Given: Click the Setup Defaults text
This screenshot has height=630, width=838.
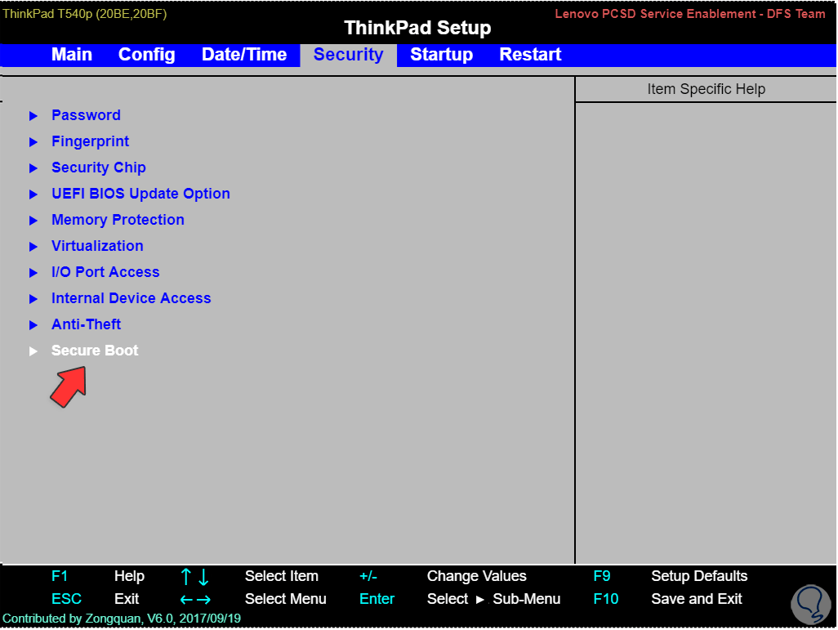Looking at the screenshot, I should tap(699, 576).
